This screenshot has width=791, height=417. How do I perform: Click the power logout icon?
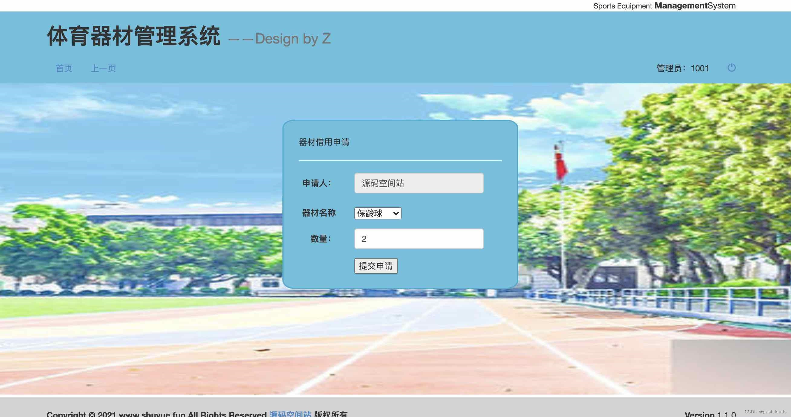731,67
